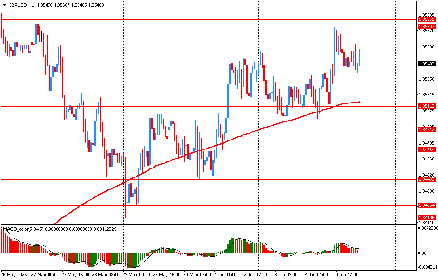Select the 1.35865 red price label
The height and width of the screenshot is (280, 438).
(426, 19)
